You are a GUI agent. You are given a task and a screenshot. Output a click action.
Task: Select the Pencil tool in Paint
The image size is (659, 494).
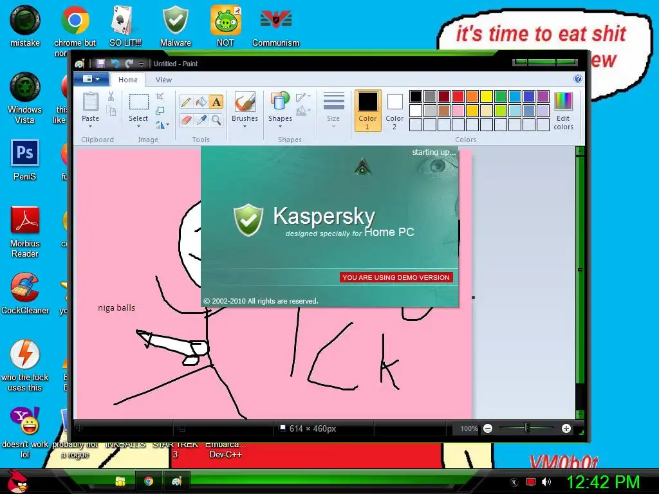[186, 102]
